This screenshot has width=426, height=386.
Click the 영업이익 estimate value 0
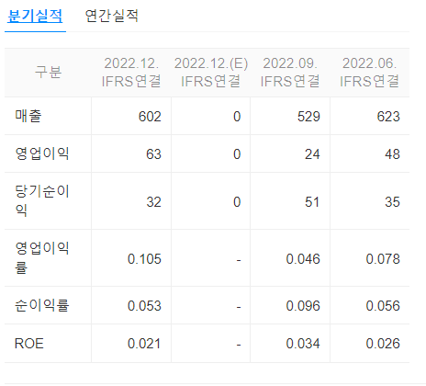pyautogui.click(x=237, y=154)
